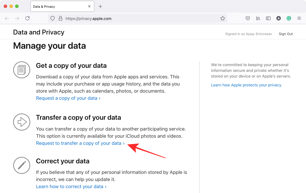Image resolution: width=306 pixels, height=193 pixels.
Task: Click the pencil icon beside Correct your data
Action: point(22,165)
